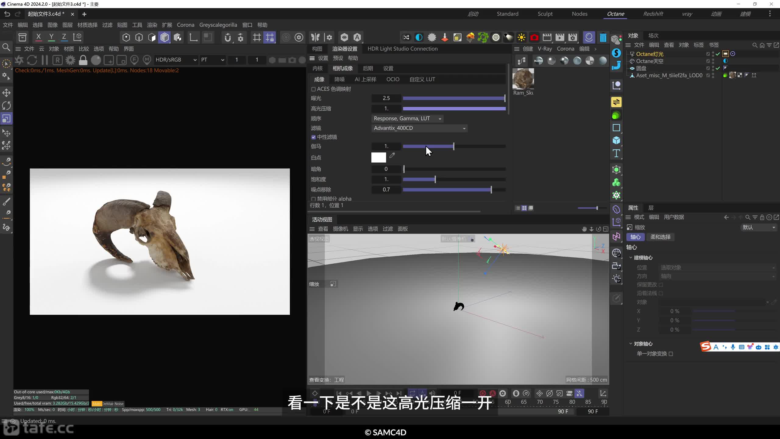This screenshot has width=780, height=439.
Task: Add a Cube primitive from side palette
Action: [x=616, y=141]
